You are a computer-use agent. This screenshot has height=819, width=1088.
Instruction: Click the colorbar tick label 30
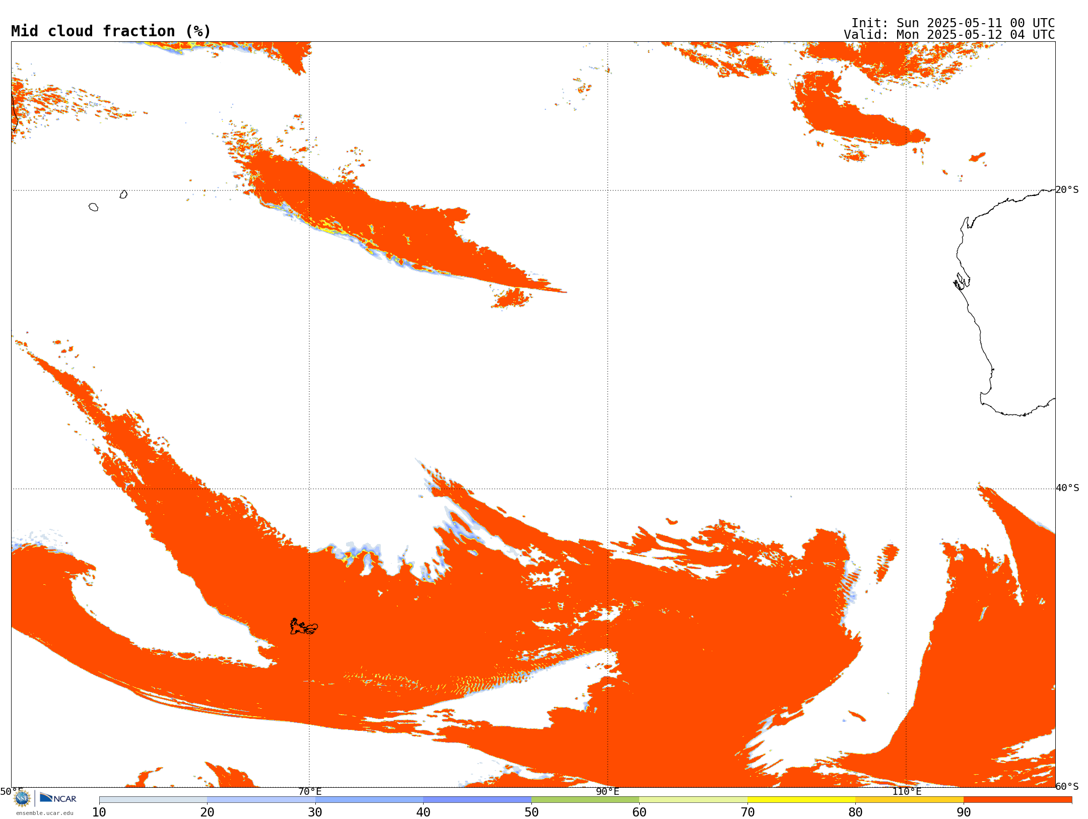coord(315,812)
